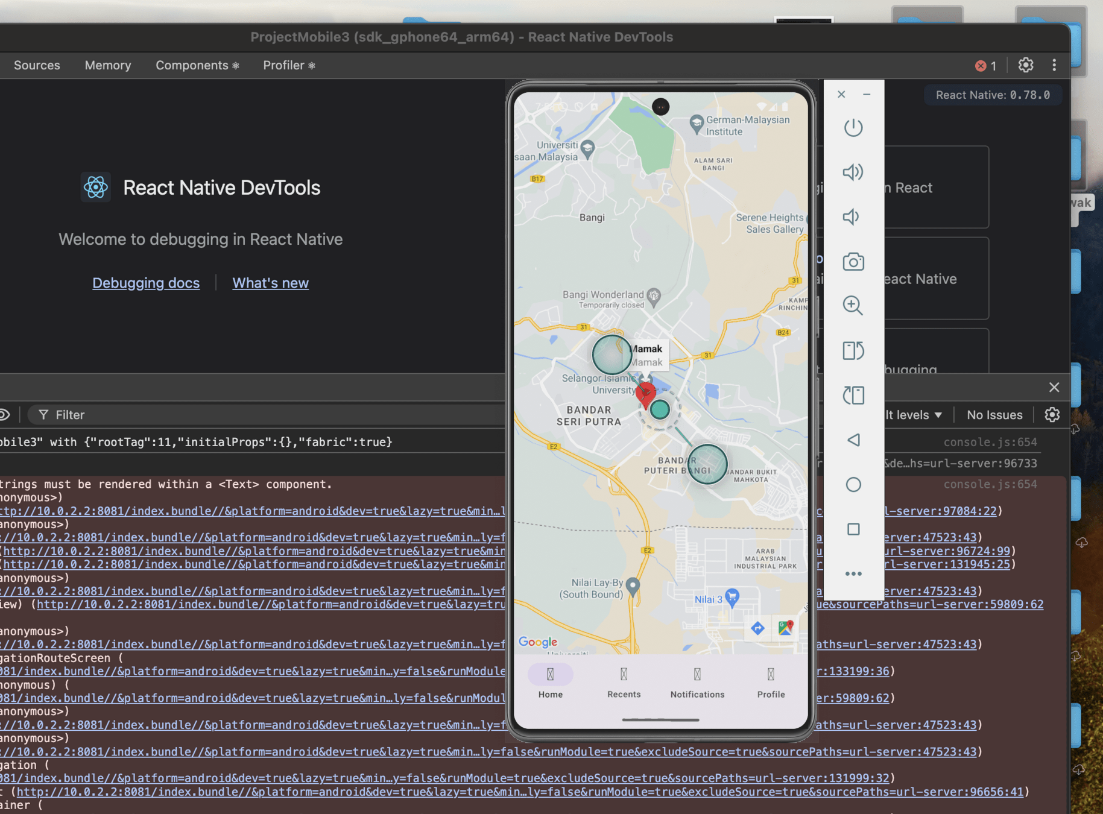The image size is (1103, 814).
Task: Tap the small teal dot beside the red pin
Action: [x=660, y=409]
